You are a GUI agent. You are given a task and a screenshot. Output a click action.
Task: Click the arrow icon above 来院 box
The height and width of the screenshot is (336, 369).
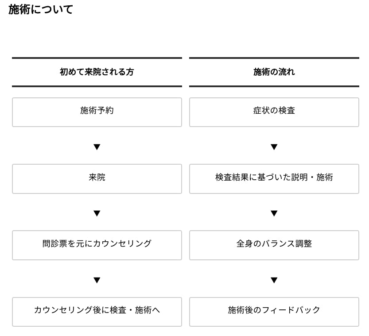[x=97, y=147]
